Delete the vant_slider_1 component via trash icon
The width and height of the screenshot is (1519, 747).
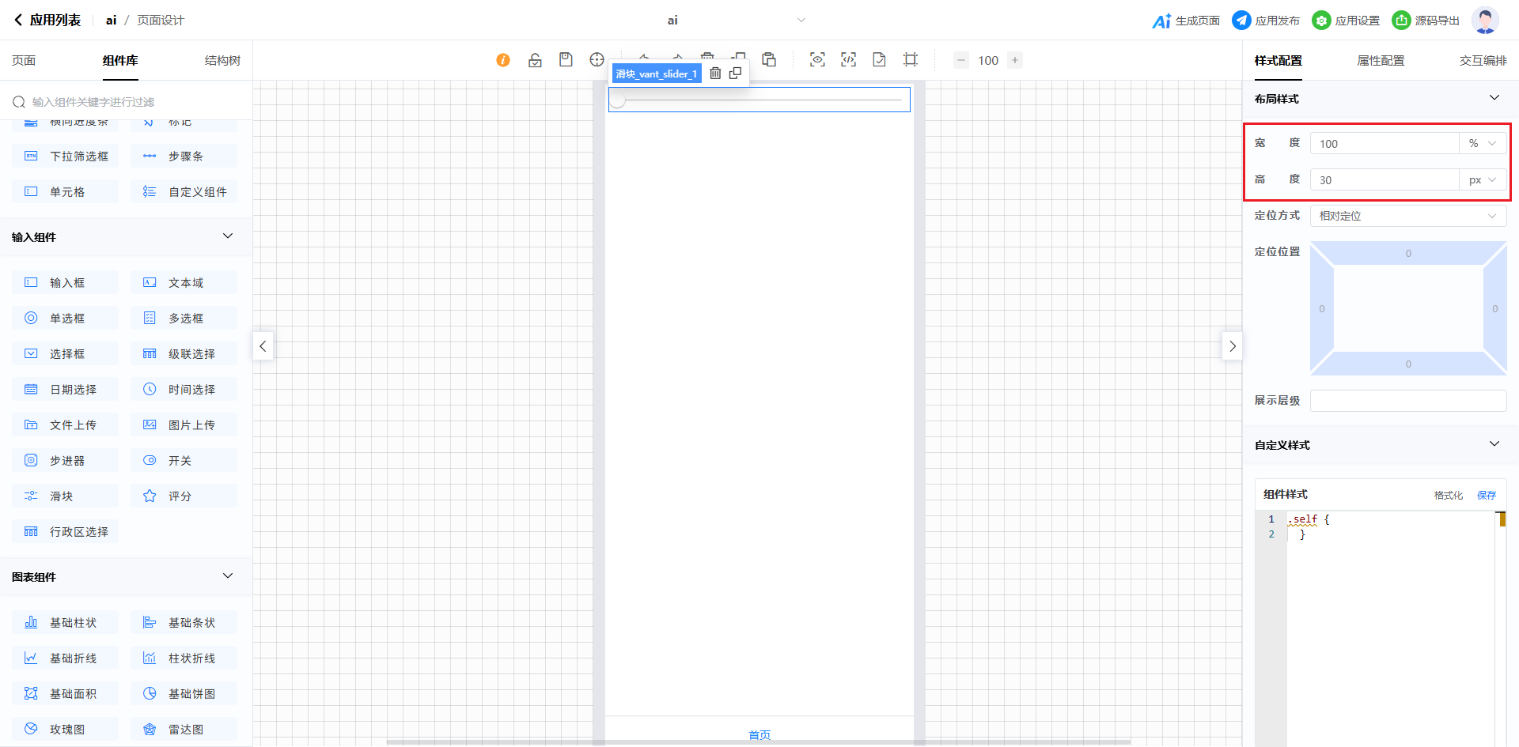click(x=715, y=74)
